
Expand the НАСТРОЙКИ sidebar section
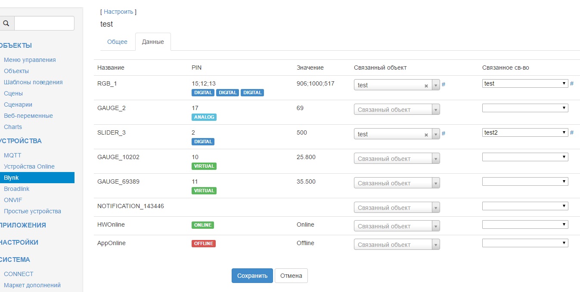click(x=19, y=243)
